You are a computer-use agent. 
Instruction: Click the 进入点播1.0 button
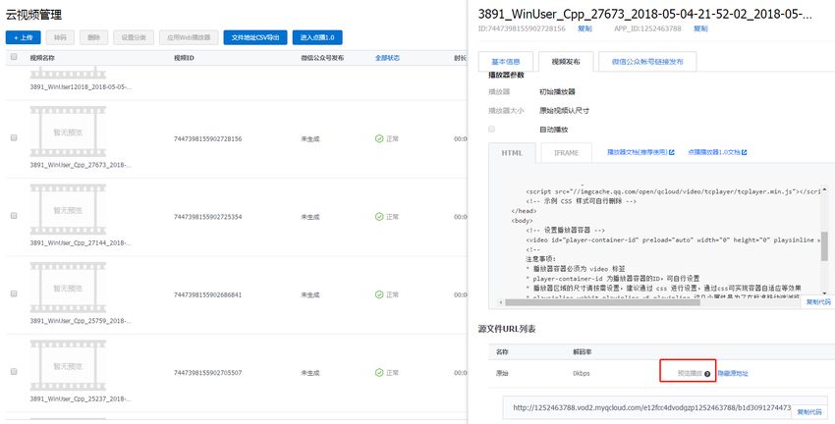coord(317,37)
